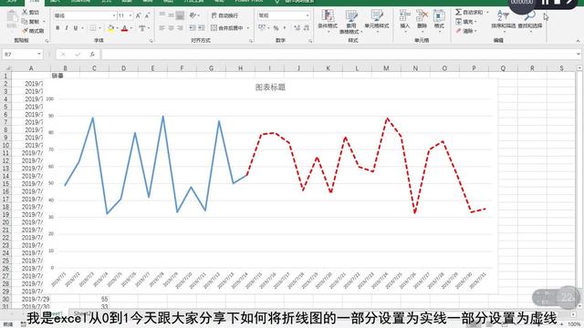Open the font name combo box
Screen dimensions: 584x328
tap(85, 15)
